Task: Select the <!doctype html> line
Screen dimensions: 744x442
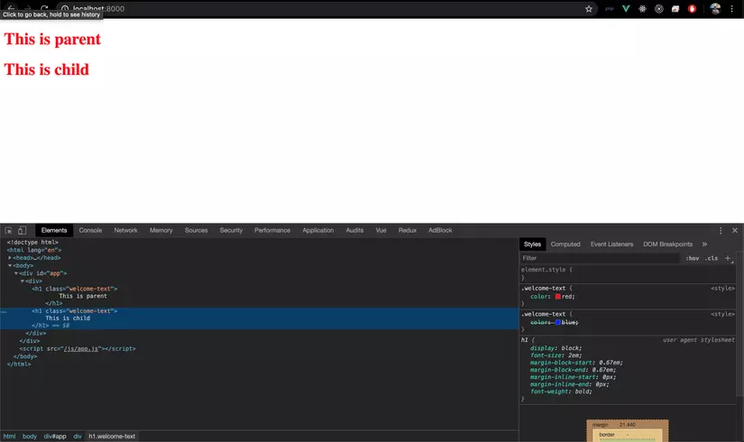Action: [x=32, y=242]
